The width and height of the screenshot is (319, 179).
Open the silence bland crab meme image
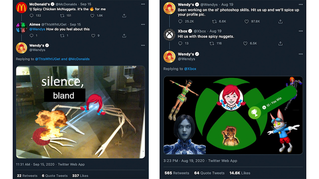[x=81, y=112]
